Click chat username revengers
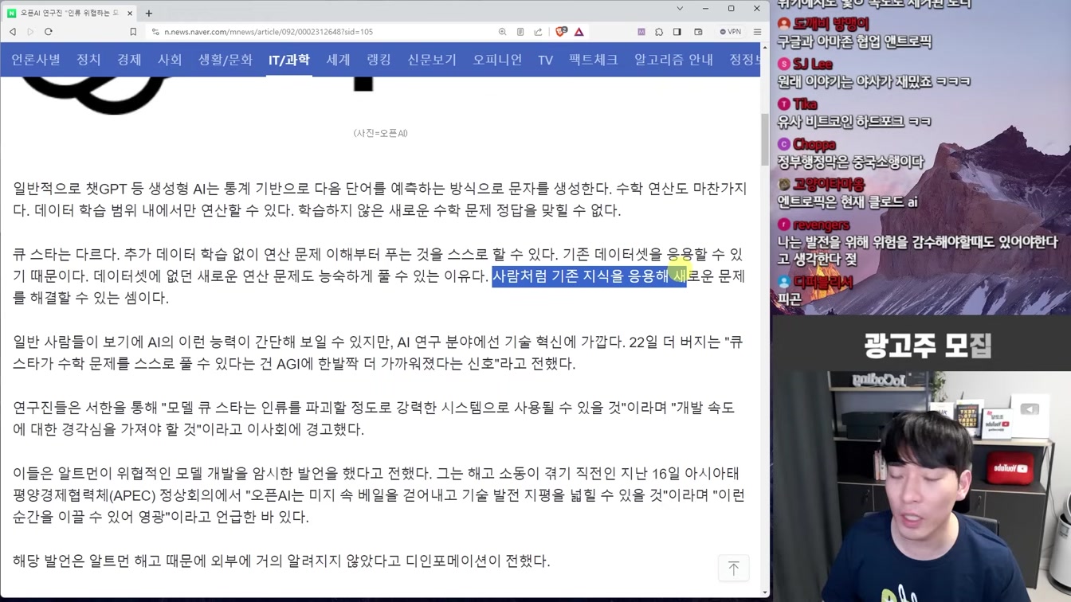Image resolution: width=1071 pixels, height=602 pixels. click(821, 225)
